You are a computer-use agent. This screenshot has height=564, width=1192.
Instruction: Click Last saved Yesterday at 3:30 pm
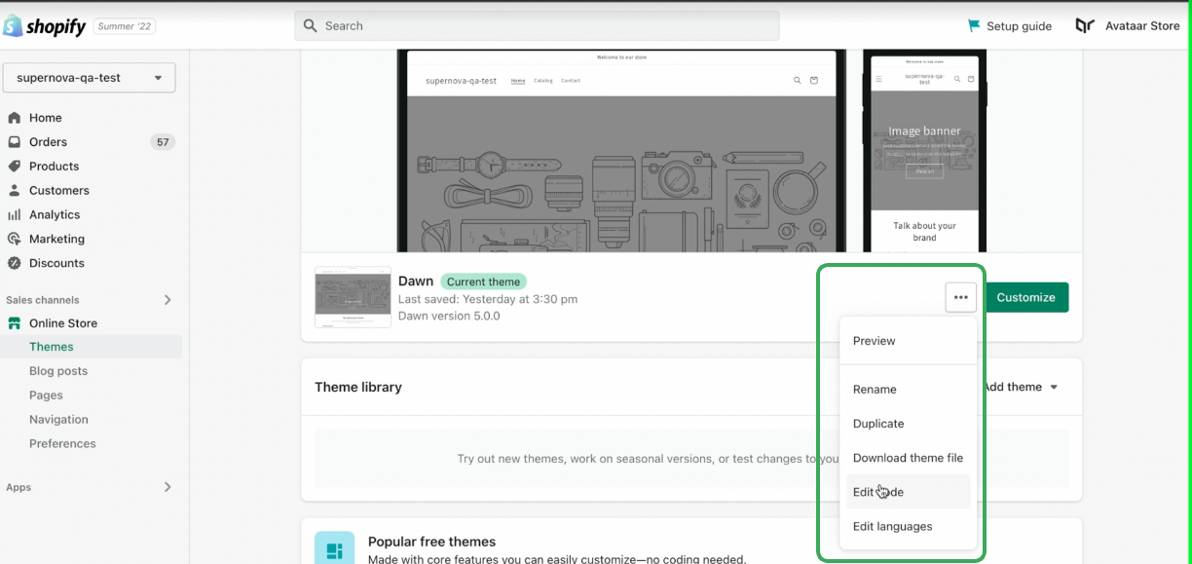pos(488,299)
